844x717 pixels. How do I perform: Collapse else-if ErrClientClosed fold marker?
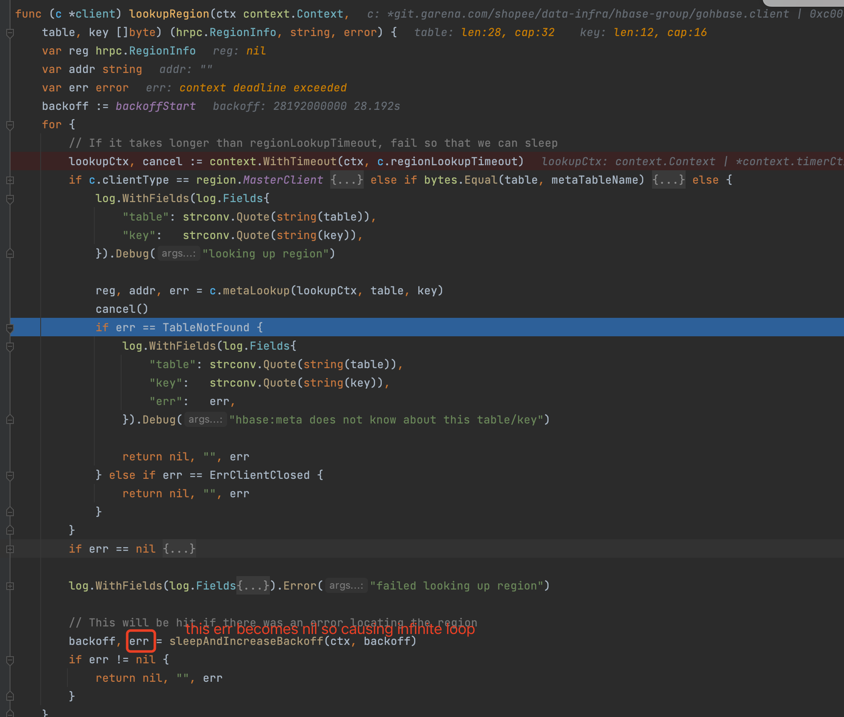pos(10,475)
